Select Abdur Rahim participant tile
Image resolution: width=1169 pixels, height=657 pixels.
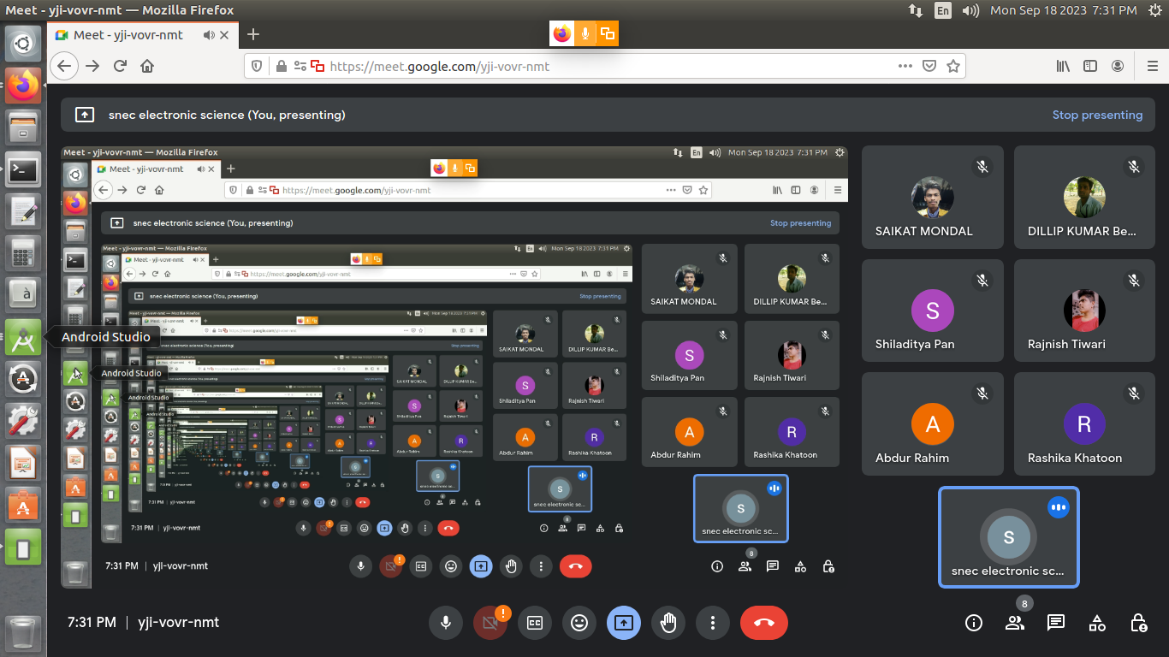tap(933, 424)
